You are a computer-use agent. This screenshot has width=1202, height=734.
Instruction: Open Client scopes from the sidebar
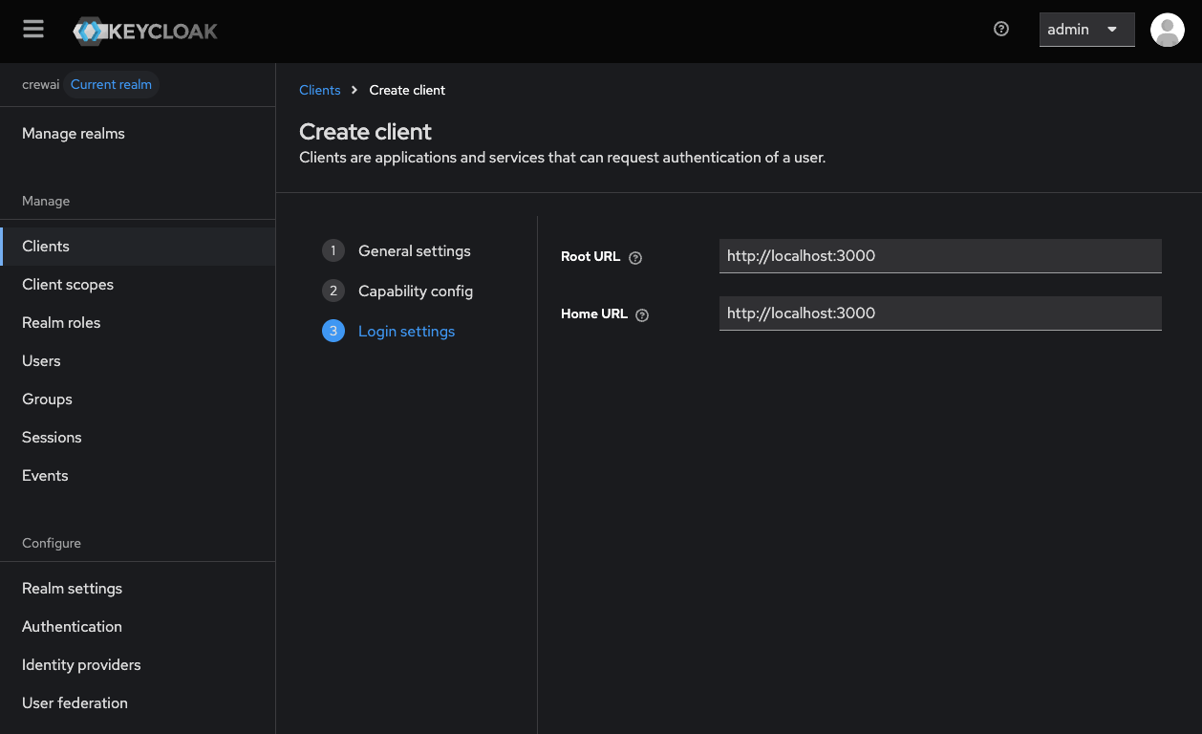tap(67, 284)
